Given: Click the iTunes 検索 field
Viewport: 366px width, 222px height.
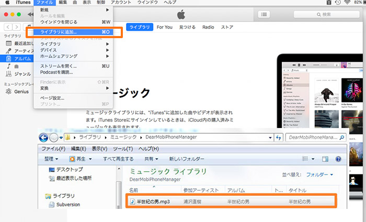Looking at the screenshot, I should click(326, 15).
